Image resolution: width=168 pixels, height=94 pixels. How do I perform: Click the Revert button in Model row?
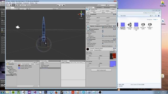pos(103,13)
